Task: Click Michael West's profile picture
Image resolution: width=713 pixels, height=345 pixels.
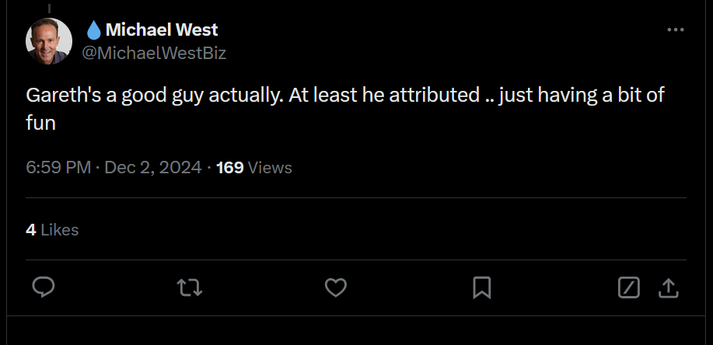Action: coord(49,41)
